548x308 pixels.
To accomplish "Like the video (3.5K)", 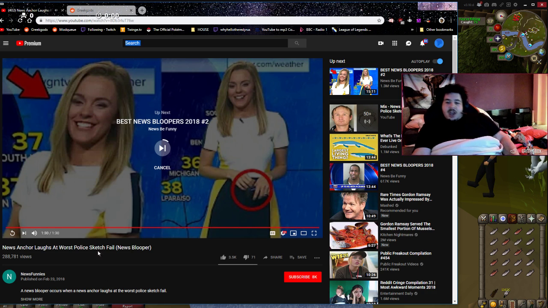I will click(x=228, y=257).
